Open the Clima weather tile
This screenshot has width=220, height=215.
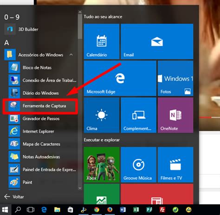click(x=102, y=115)
